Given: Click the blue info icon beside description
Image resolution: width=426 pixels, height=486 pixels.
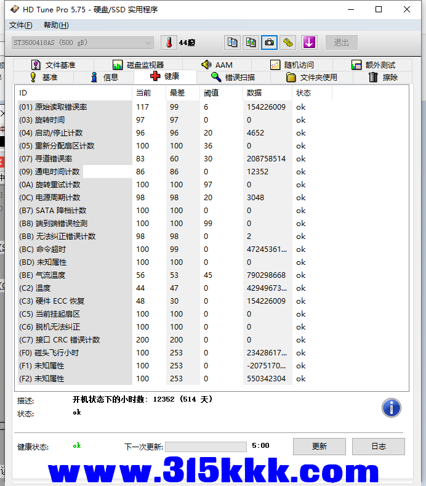Looking at the screenshot, I should click(x=391, y=408).
